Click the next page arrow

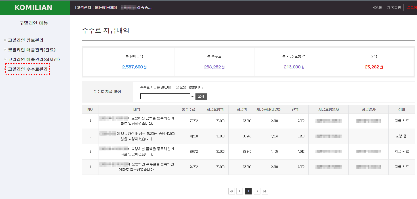(257, 191)
